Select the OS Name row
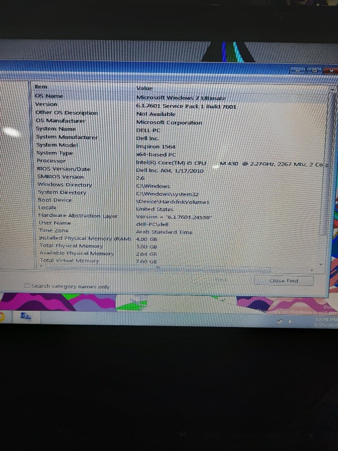Viewport: 338px width, 451px height. [181, 97]
